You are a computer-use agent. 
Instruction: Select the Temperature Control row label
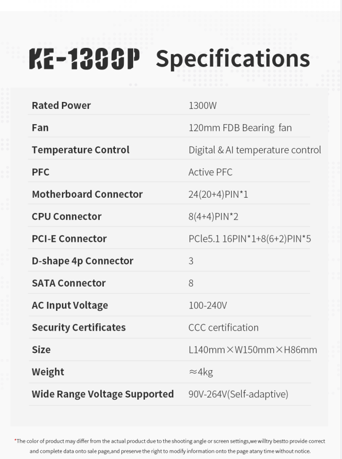[81, 150]
